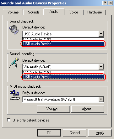Switch to the Sounds tab
The image size is (114, 139).
(x=34, y=12)
